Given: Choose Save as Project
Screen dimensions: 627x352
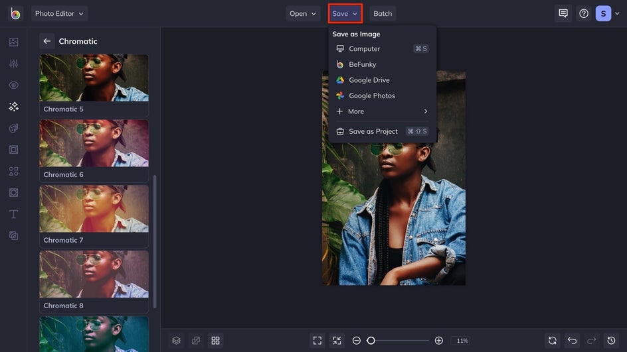Looking at the screenshot, I should [383, 131].
